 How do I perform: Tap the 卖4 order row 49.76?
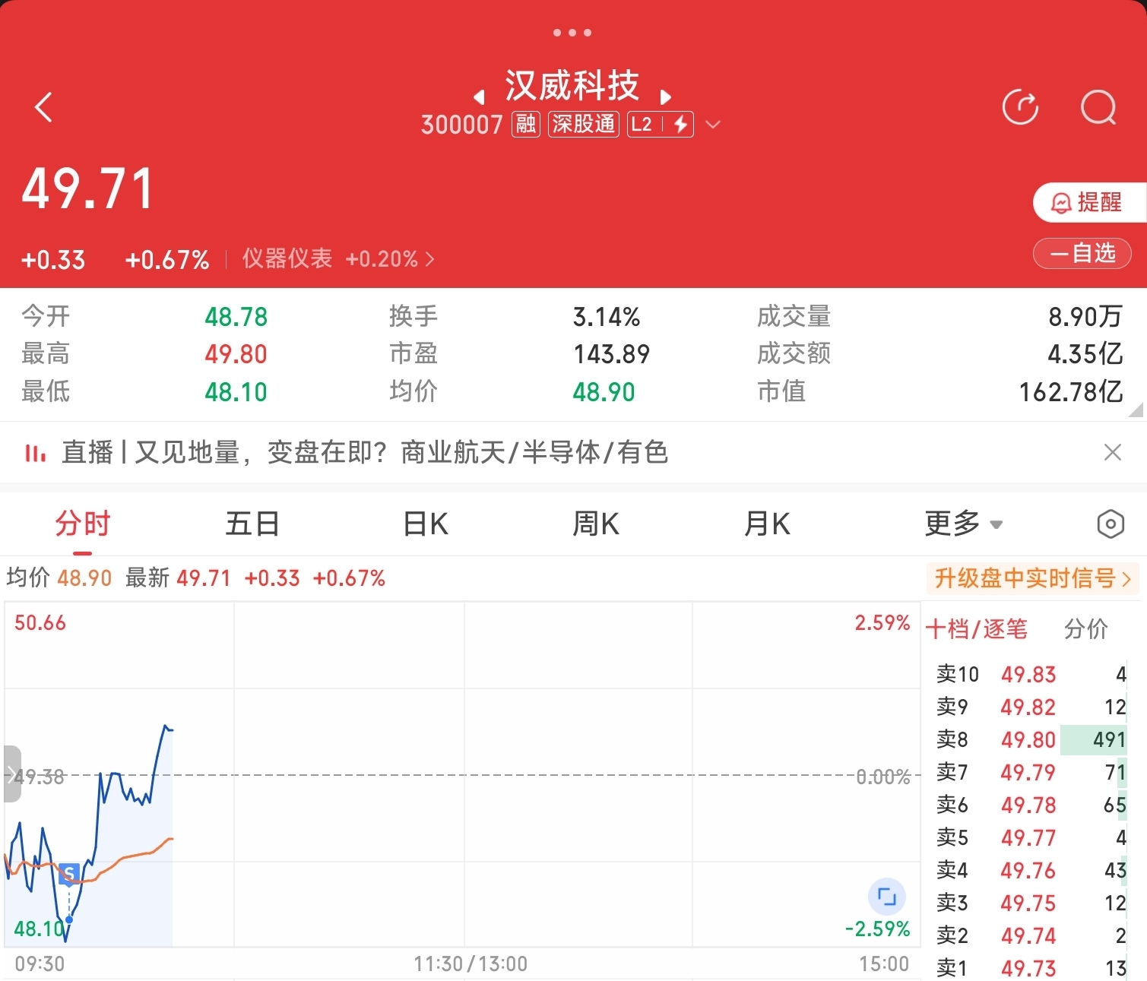(x=1031, y=870)
